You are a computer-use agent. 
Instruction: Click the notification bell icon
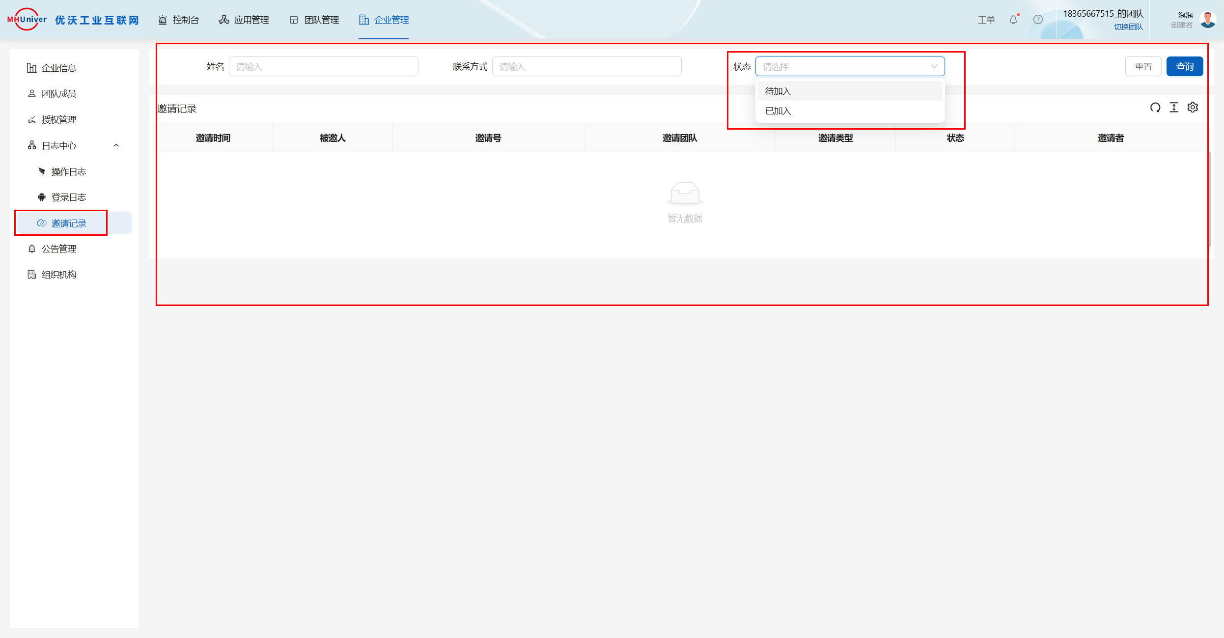[x=1013, y=20]
